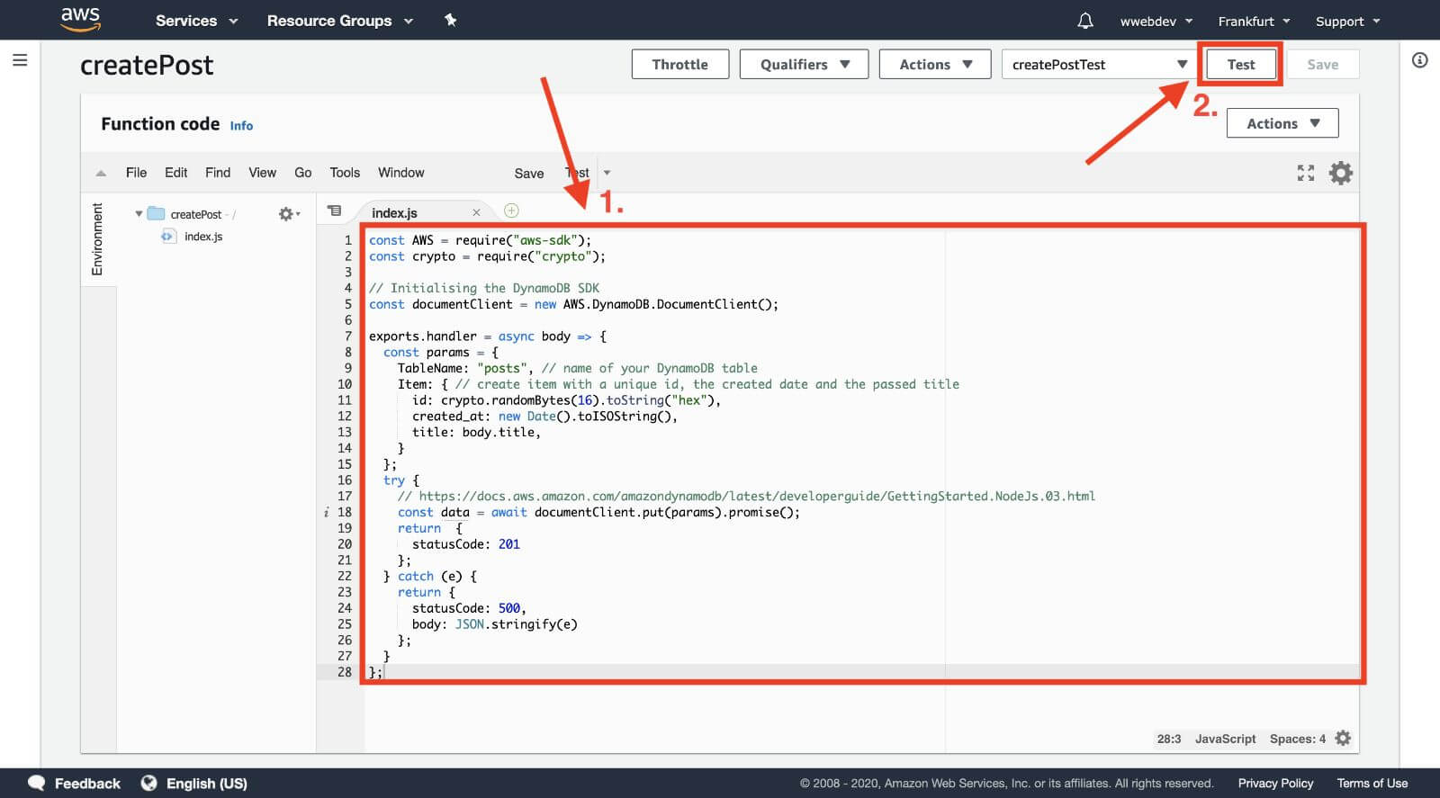Open the Window menu
The width and height of the screenshot is (1440, 798).
401,173
